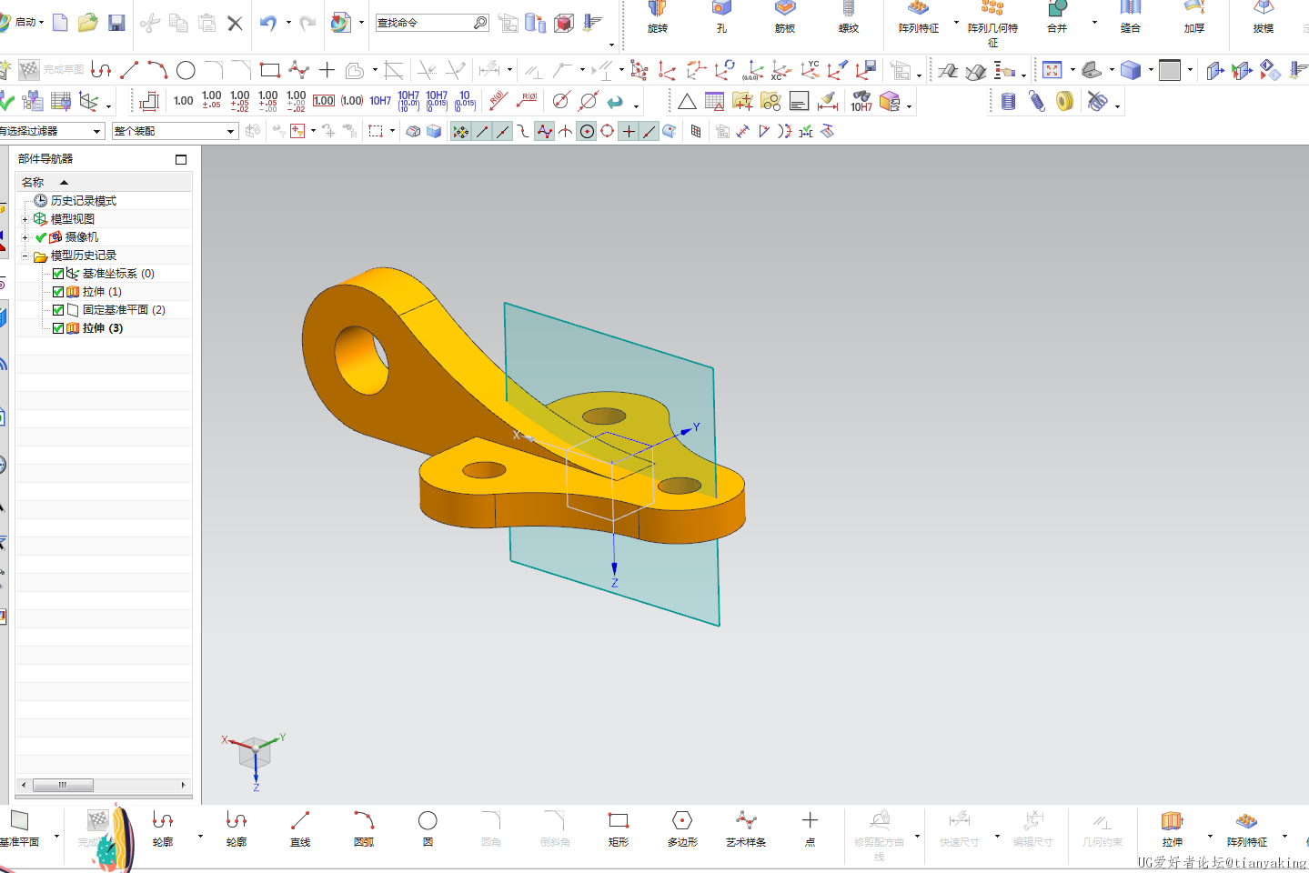The image size is (1309, 873).
Task: Click the Thread (螺纹) feature icon
Action: pyautogui.click(x=849, y=16)
